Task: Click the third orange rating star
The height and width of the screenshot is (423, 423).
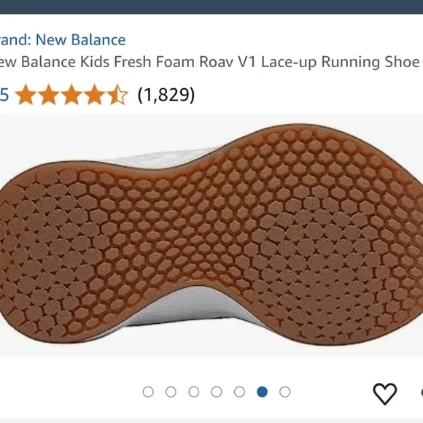Action: pyautogui.click(x=71, y=94)
